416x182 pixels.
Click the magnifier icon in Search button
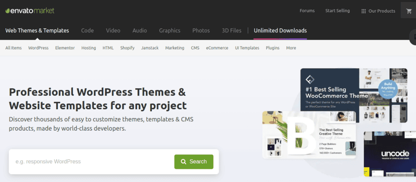point(184,162)
